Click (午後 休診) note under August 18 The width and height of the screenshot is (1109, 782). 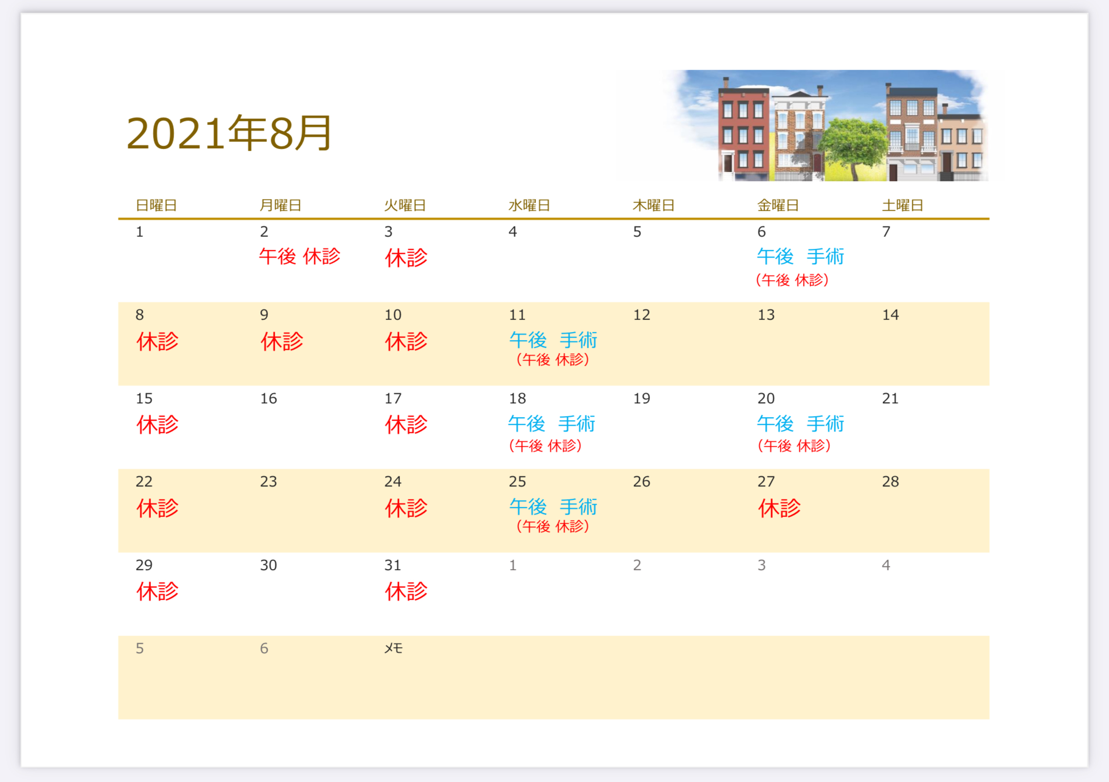tap(545, 445)
